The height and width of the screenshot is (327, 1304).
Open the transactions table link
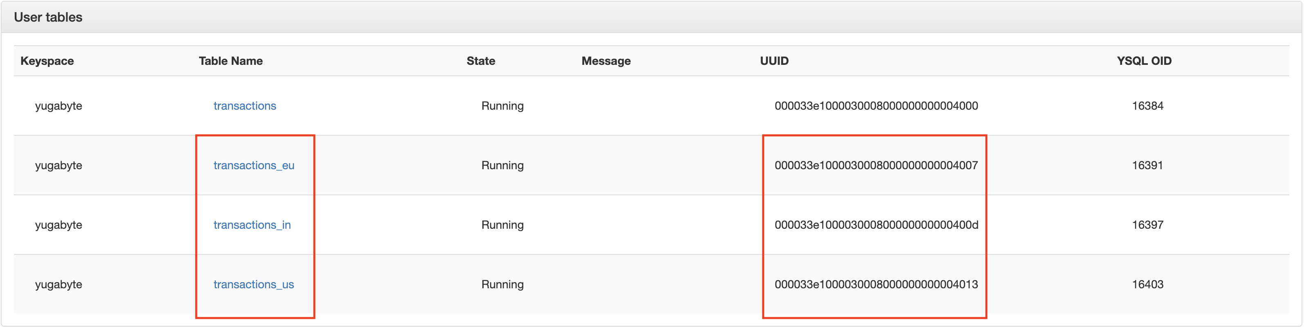[244, 106]
